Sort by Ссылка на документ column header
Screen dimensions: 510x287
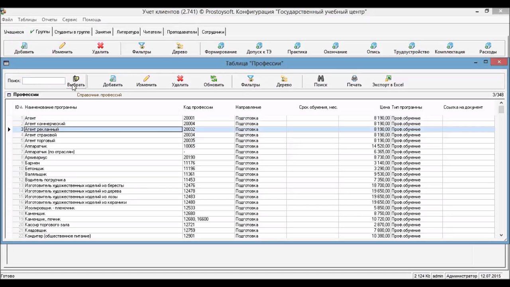tap(463, 107)
